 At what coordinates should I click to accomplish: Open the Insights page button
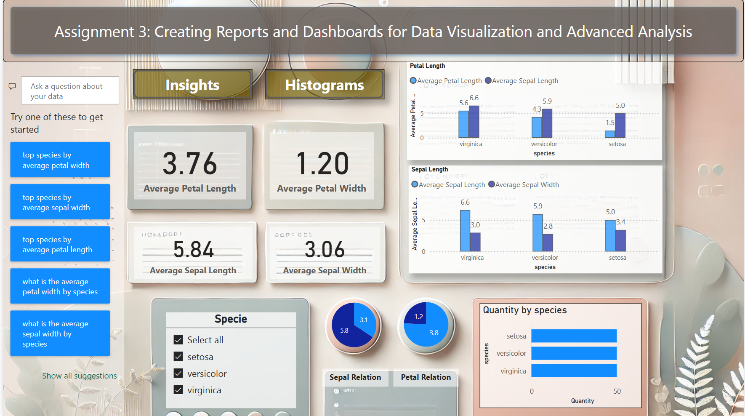(192, 85)
